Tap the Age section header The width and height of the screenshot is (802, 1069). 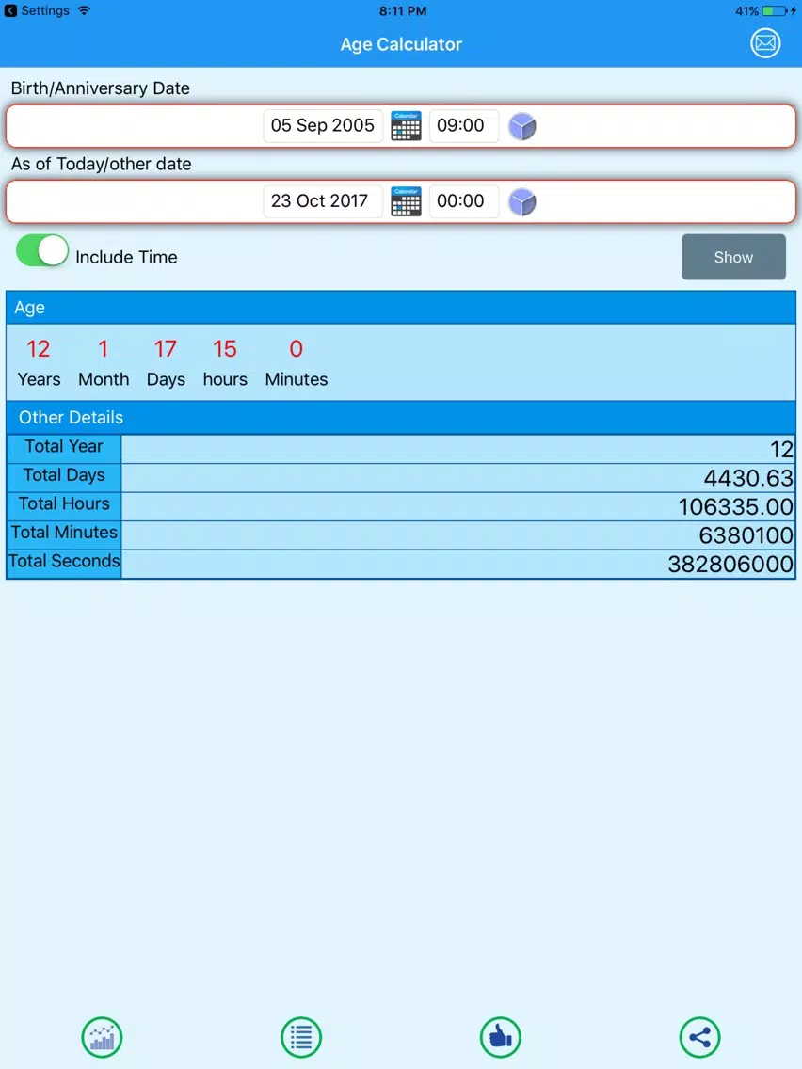pos(401,308)
